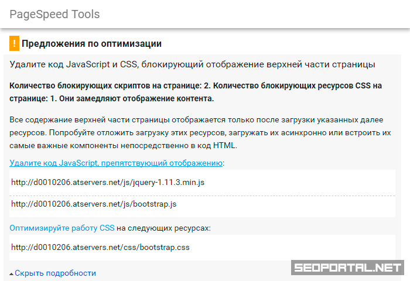The image size is (410, 281).
Task: Select the js/bootstrap.js resource URL
Action: 94,204
